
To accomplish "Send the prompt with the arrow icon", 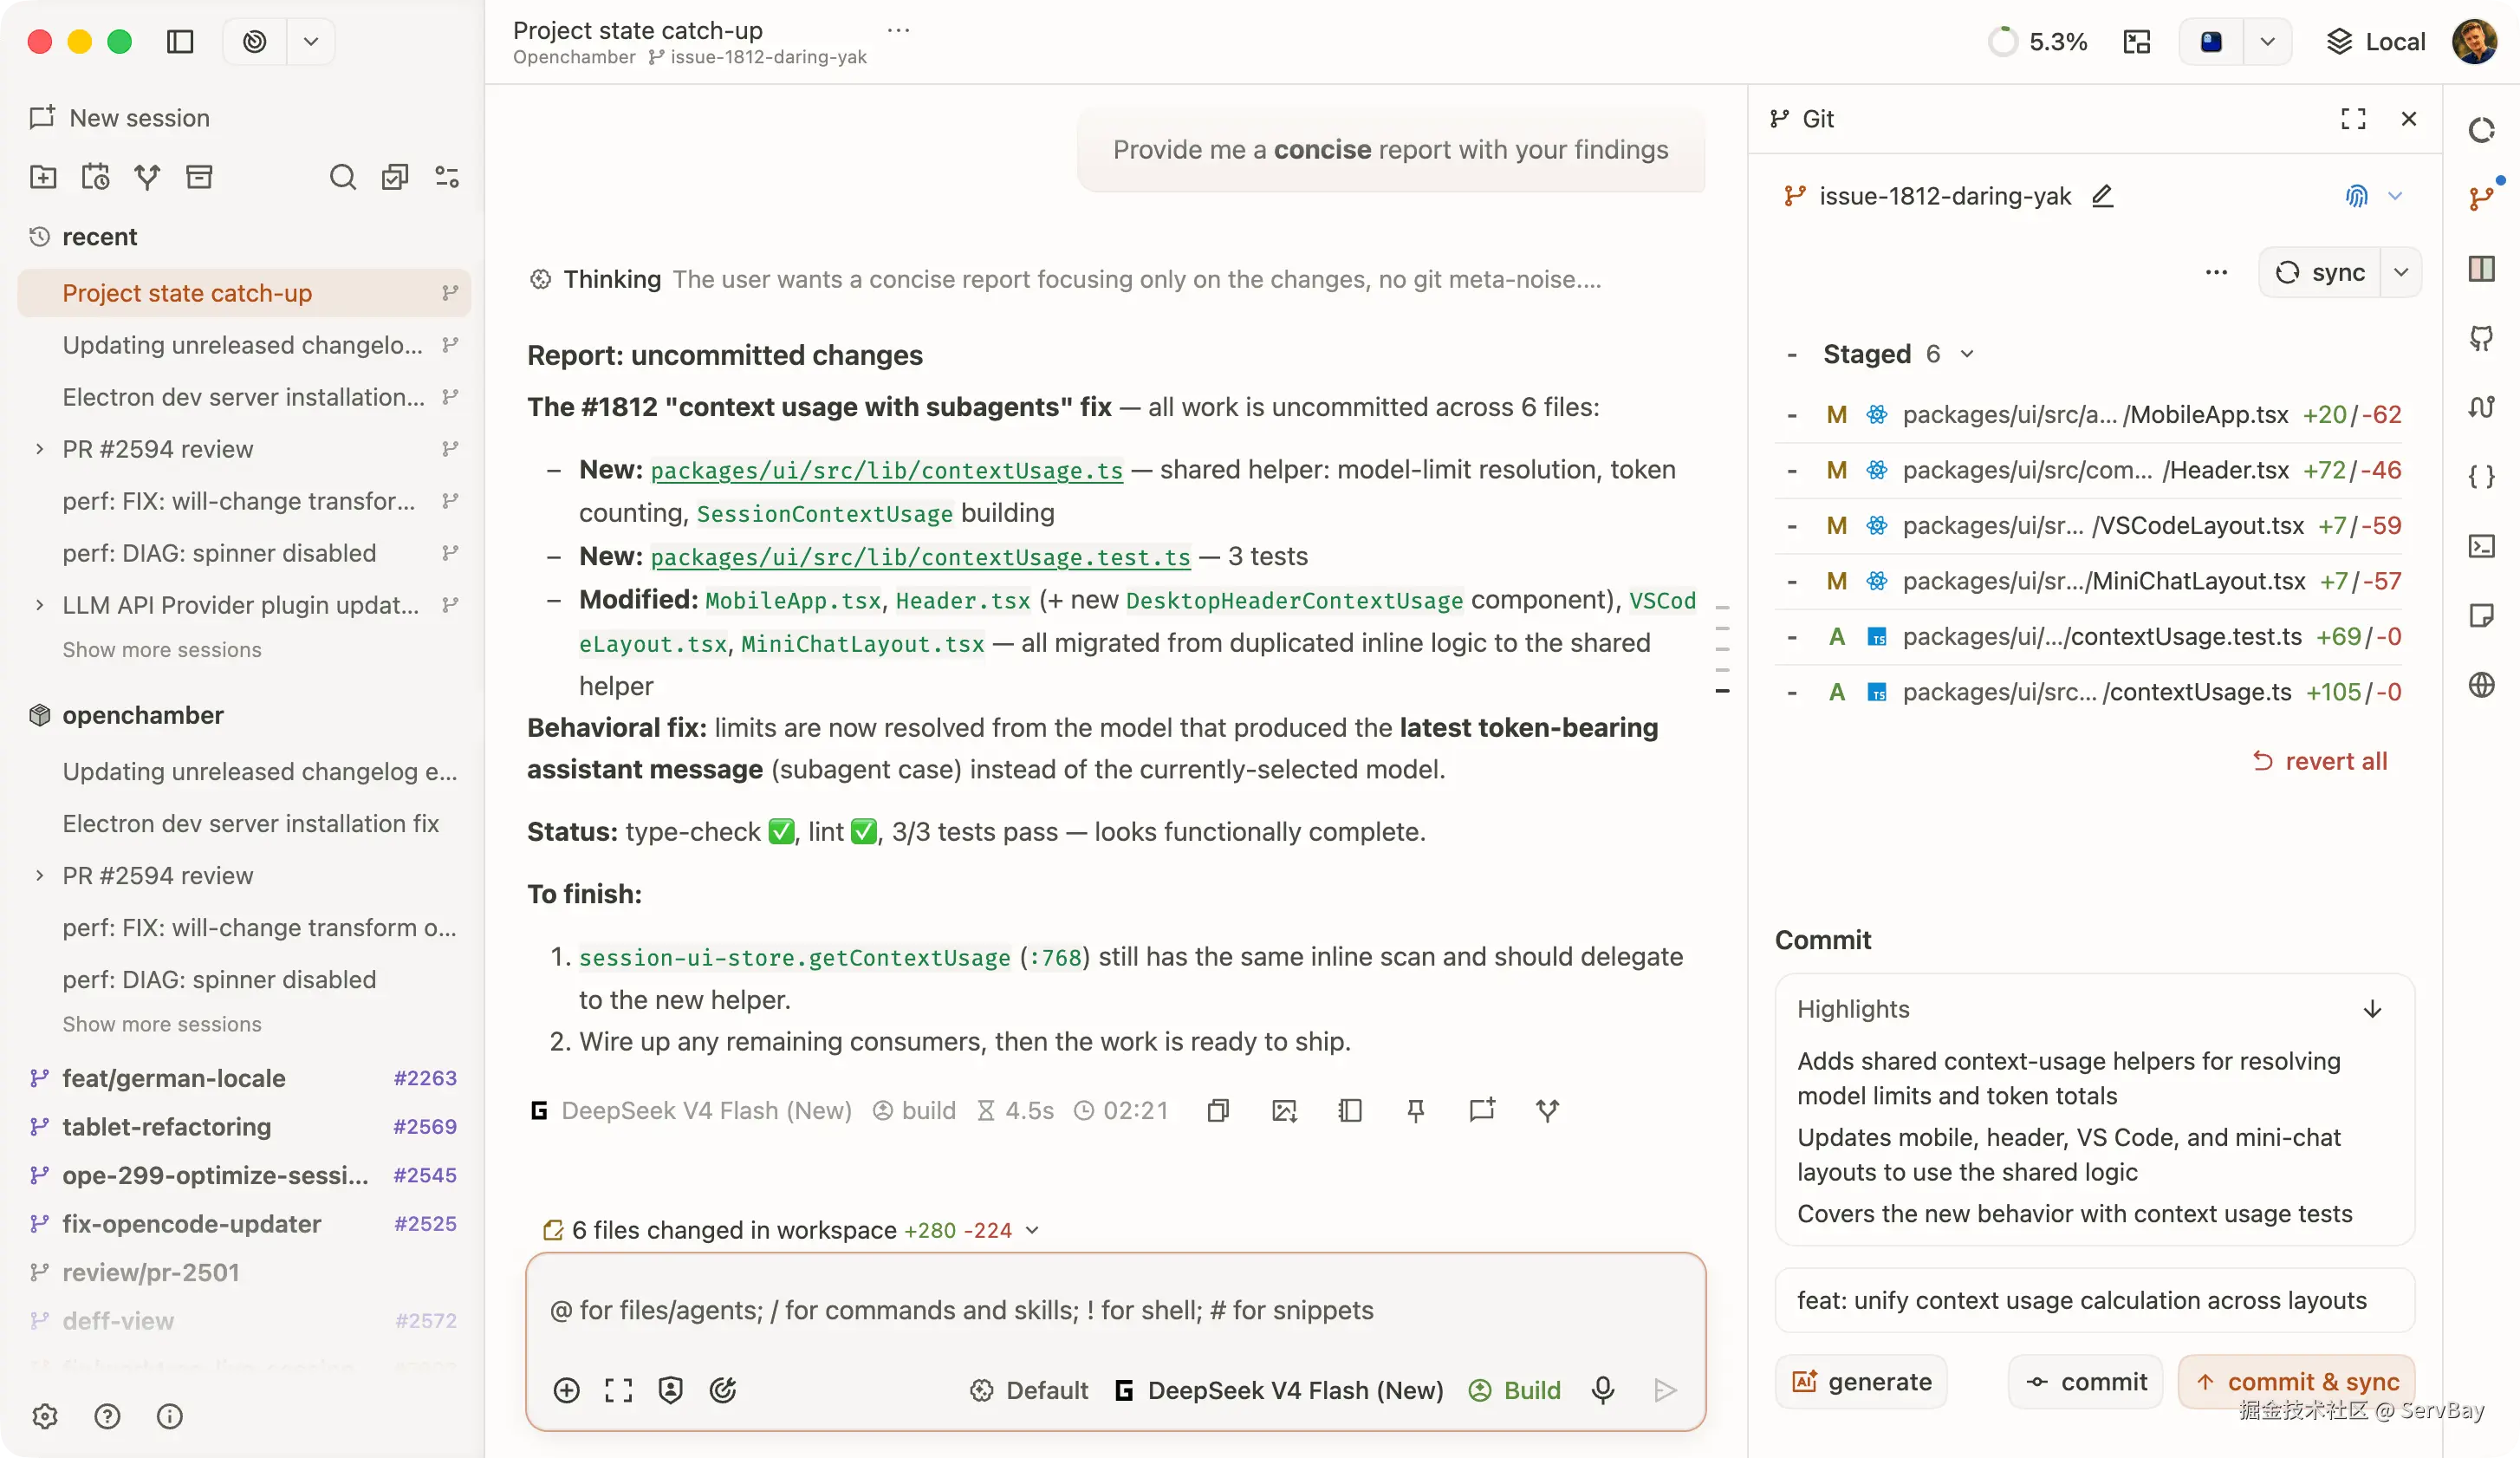I will click(1665, 1390).
